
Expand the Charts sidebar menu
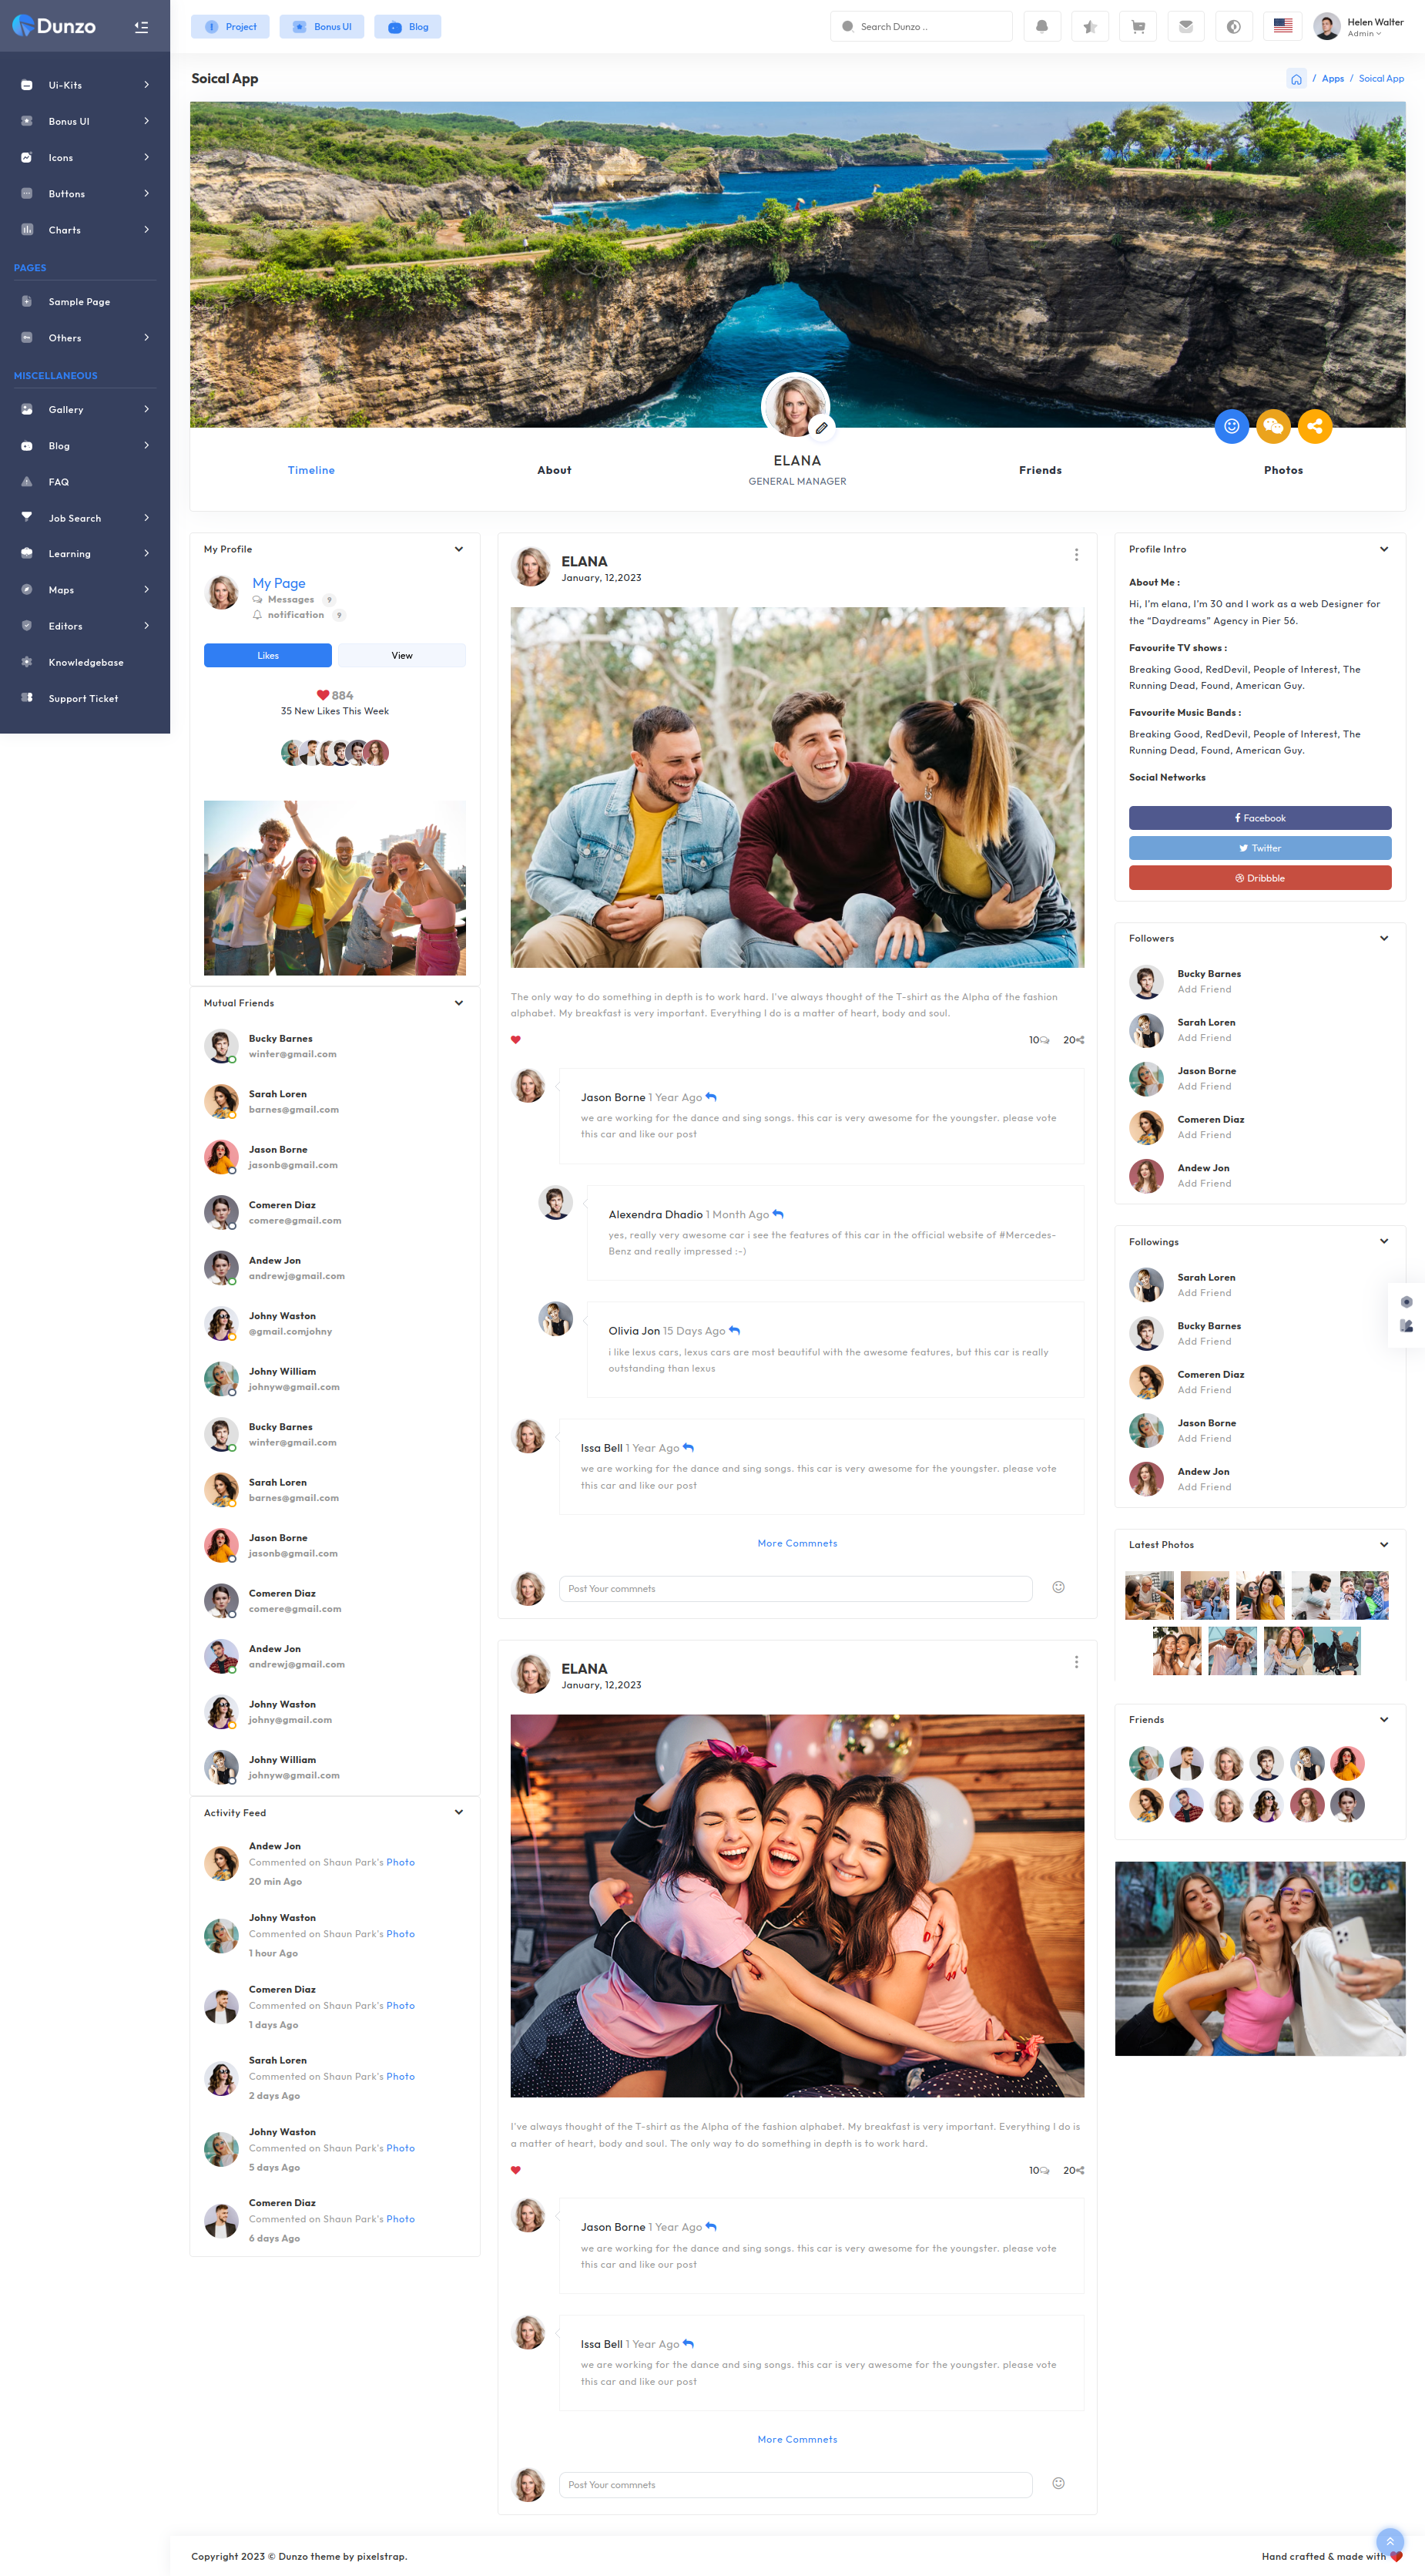pyautogui.click(x=85, y=230)
